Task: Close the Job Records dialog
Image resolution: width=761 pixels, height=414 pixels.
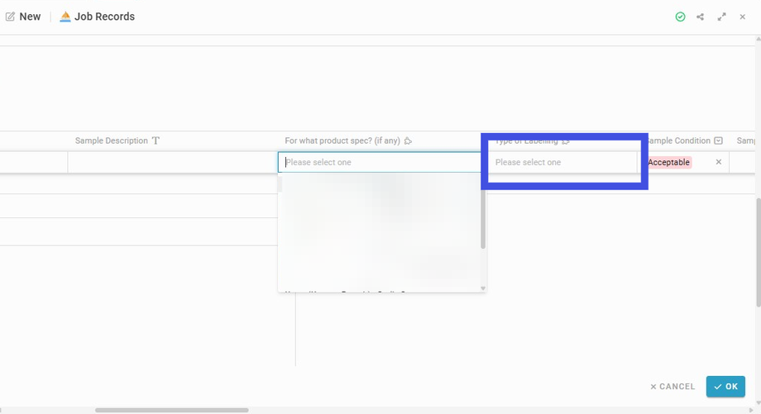Action: coord(743,17)
